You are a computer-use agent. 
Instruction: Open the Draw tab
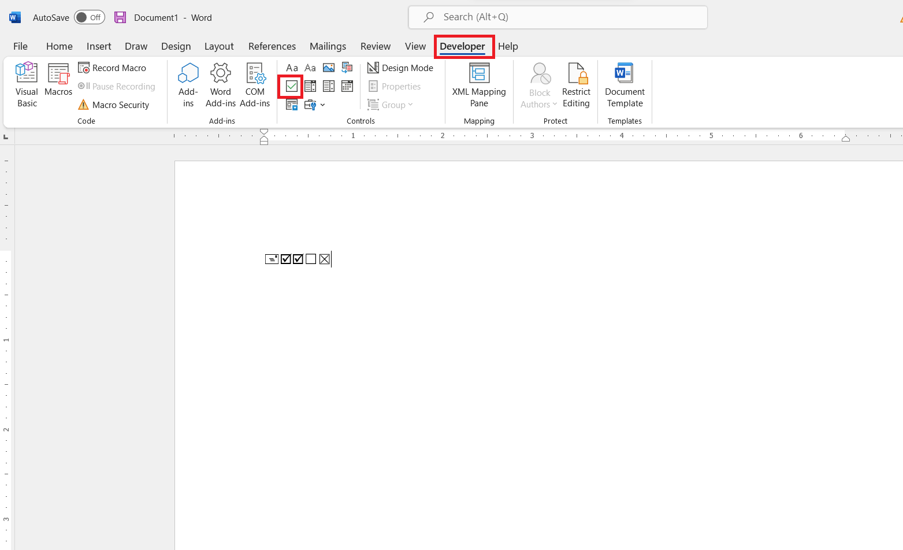[136, 46]
